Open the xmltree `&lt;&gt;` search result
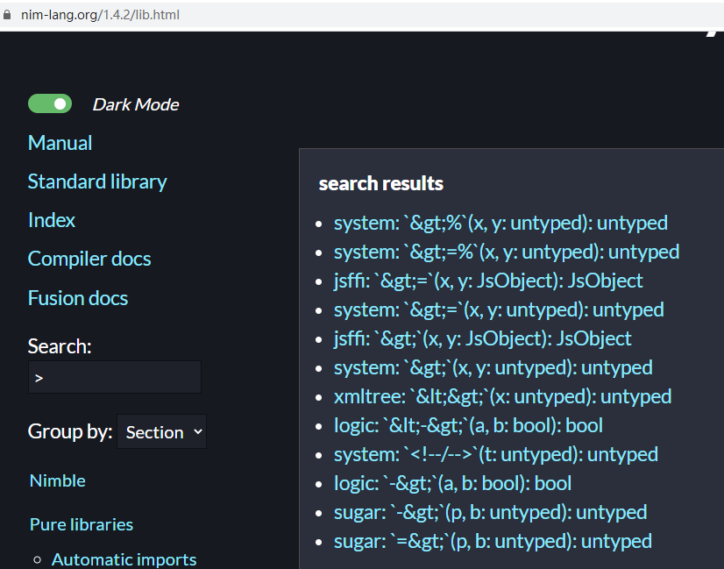724x569 pixels. (x=502, y=396)
